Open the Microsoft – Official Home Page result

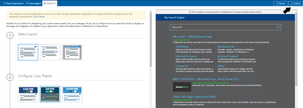[x=192, y=37]
